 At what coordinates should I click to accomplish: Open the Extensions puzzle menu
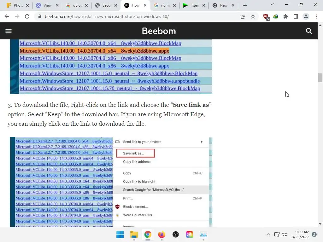click(x=286, y=16)
